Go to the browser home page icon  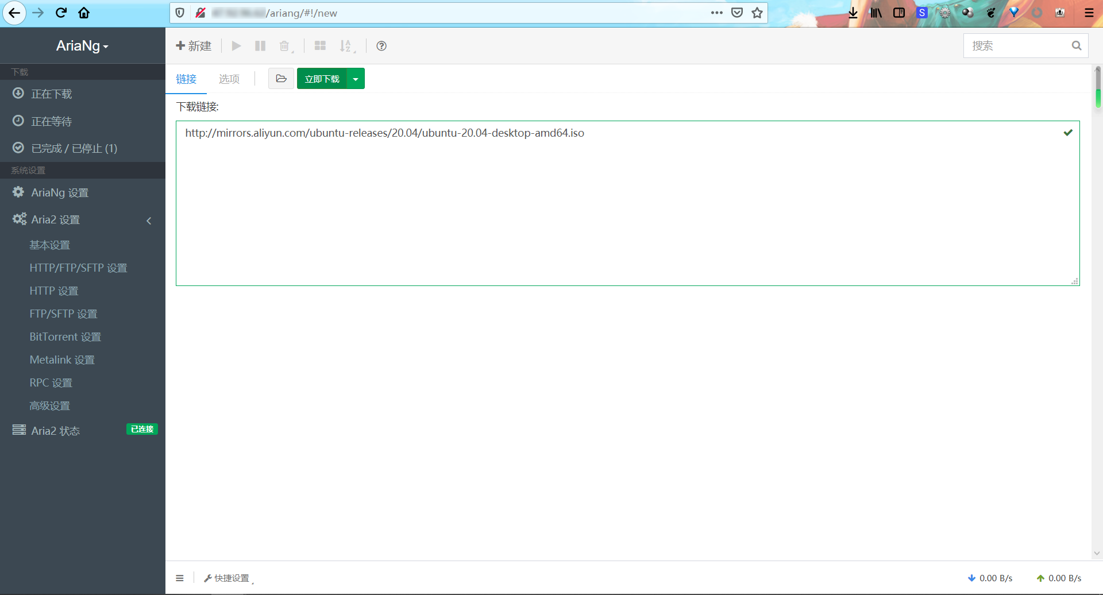pyautogui.click(x=84, y=13)
